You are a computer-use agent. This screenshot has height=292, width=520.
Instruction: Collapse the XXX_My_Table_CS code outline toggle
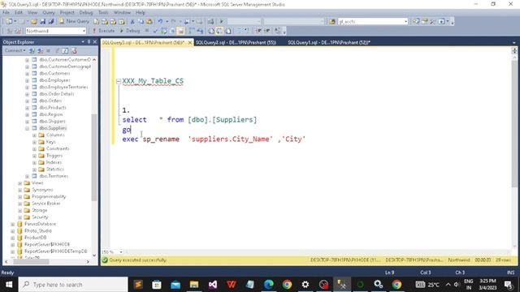(x=119, y=81)
